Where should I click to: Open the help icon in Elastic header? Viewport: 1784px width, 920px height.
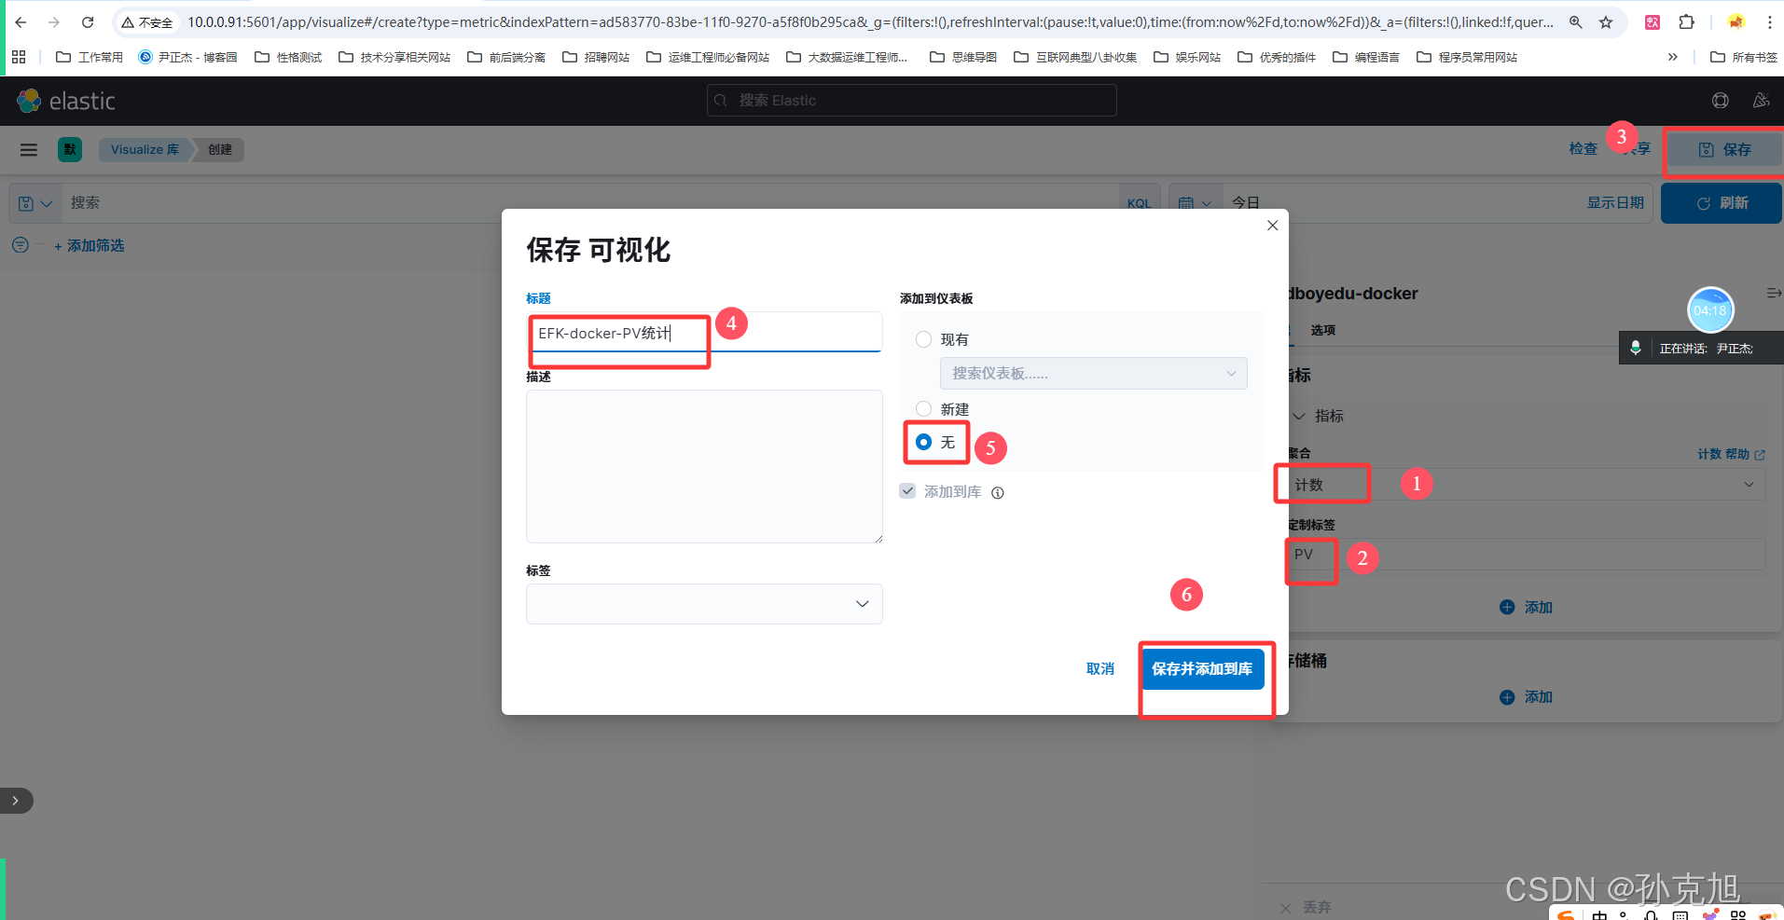pyautogui.click(x=1721, y=101)
